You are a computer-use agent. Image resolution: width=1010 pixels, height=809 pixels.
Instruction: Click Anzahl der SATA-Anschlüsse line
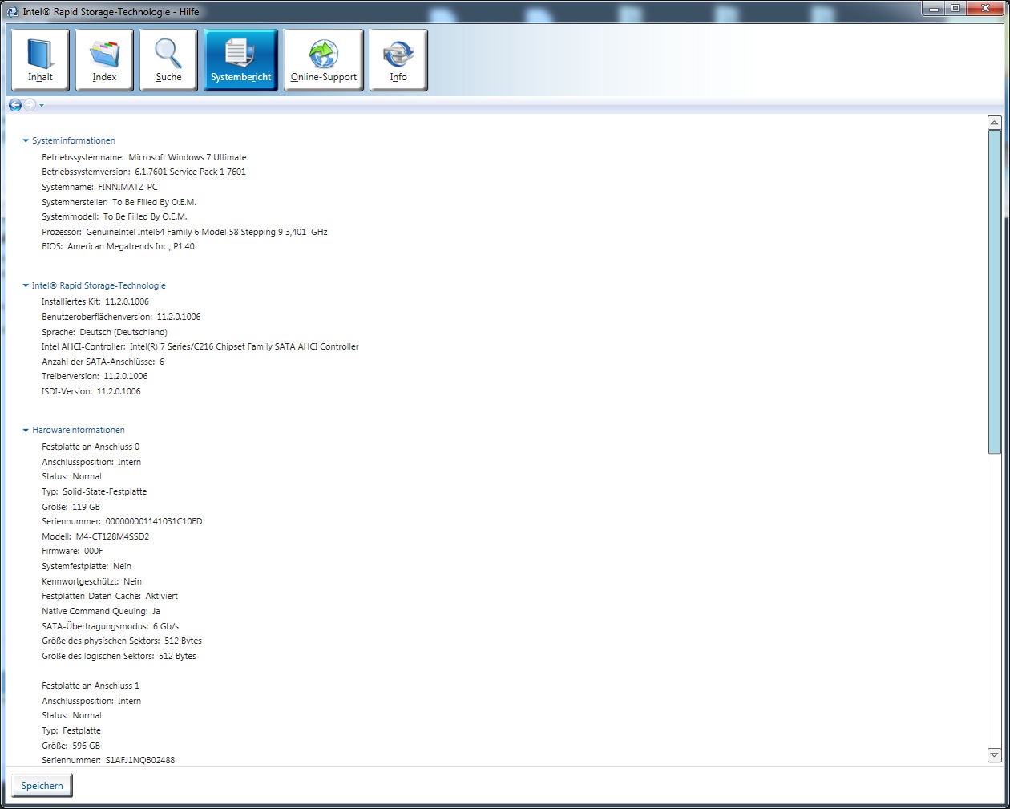click(x=103, y=362)
